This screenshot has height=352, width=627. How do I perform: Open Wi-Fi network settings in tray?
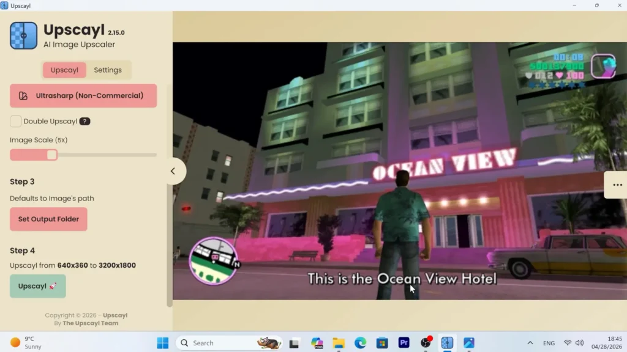click(568, 343)
